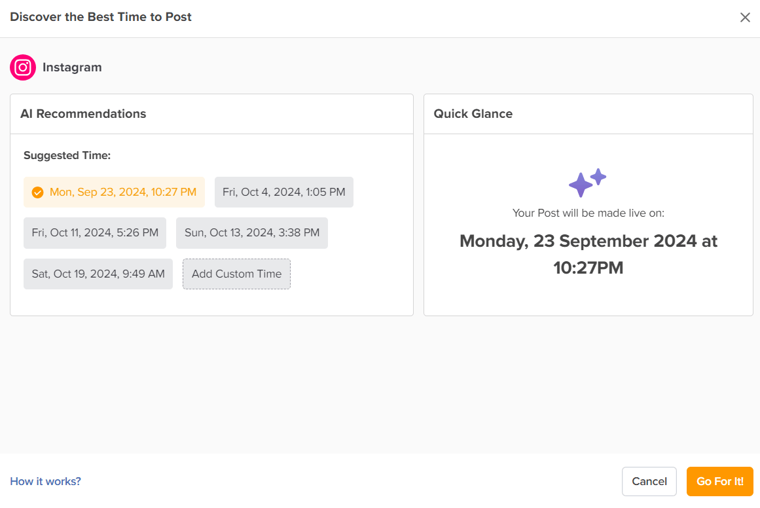This screenshot has width=760, height=508.
Task: Click the Monday, 23 September 2024 live date text
Action: point(588,254)
